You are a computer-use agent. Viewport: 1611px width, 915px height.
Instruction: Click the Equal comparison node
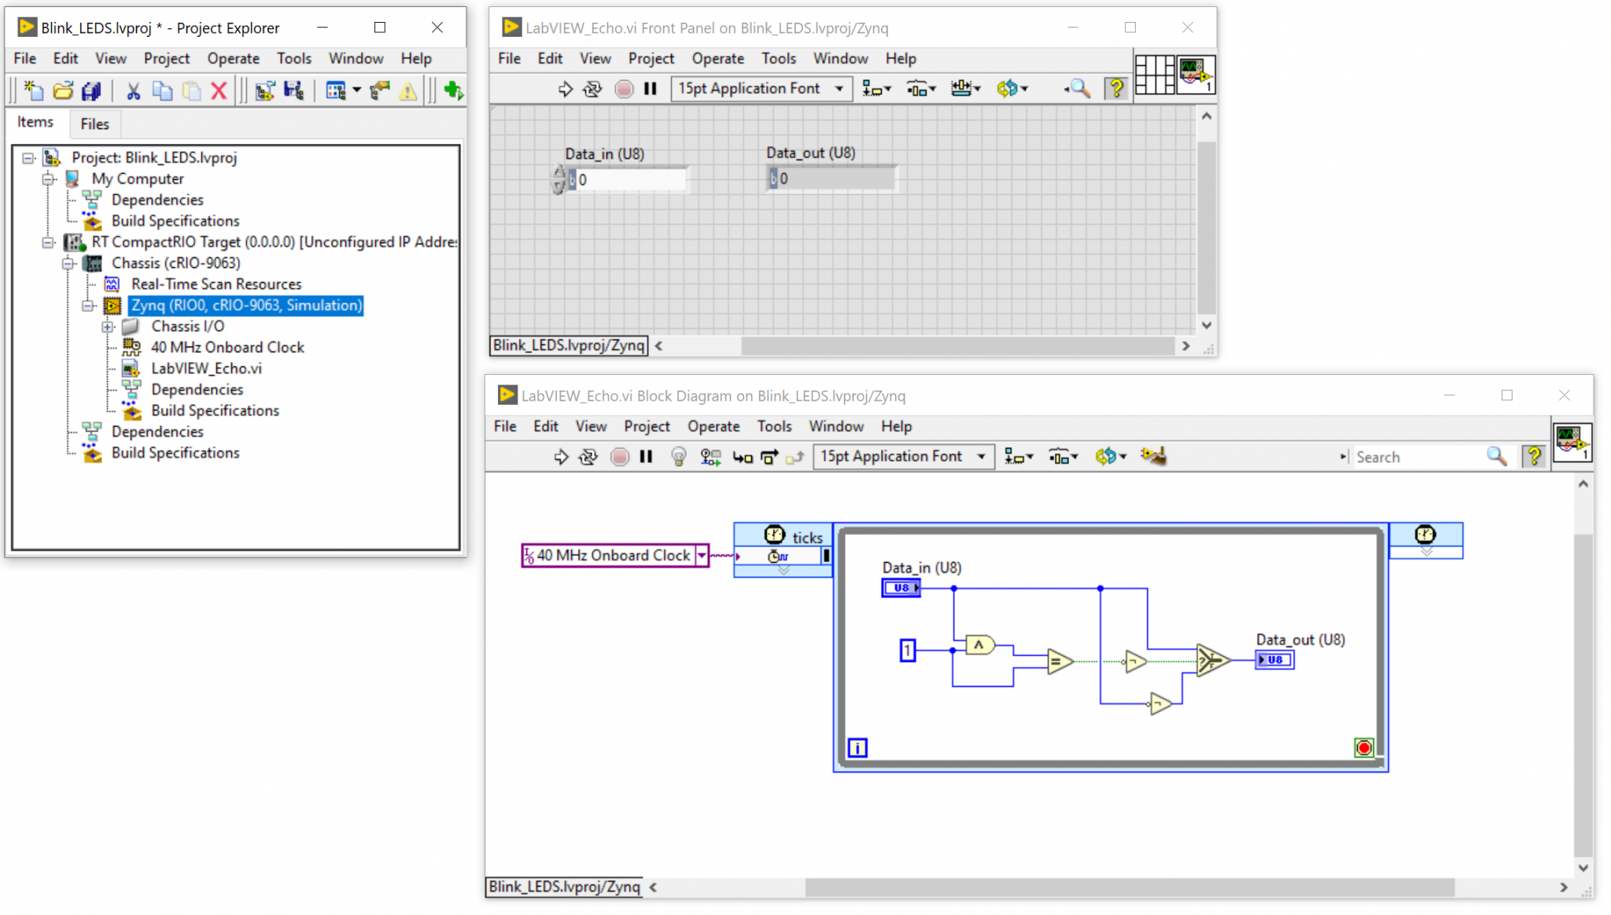(x=1060, y=662)
